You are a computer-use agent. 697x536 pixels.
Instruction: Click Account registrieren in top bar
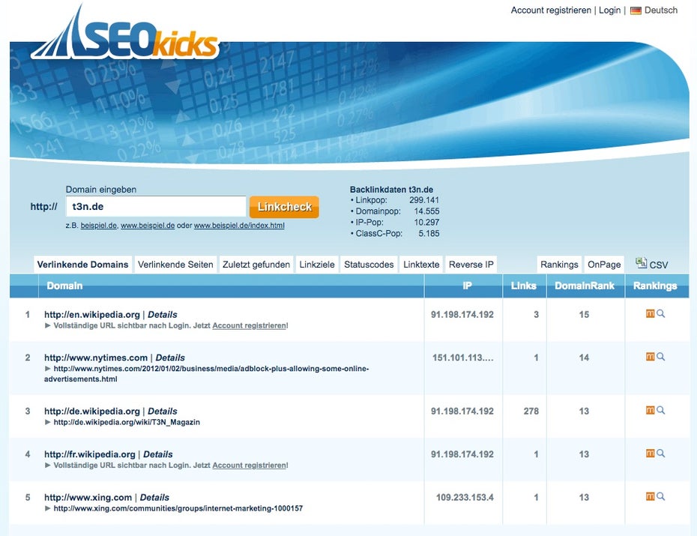(x=551, y=10)
